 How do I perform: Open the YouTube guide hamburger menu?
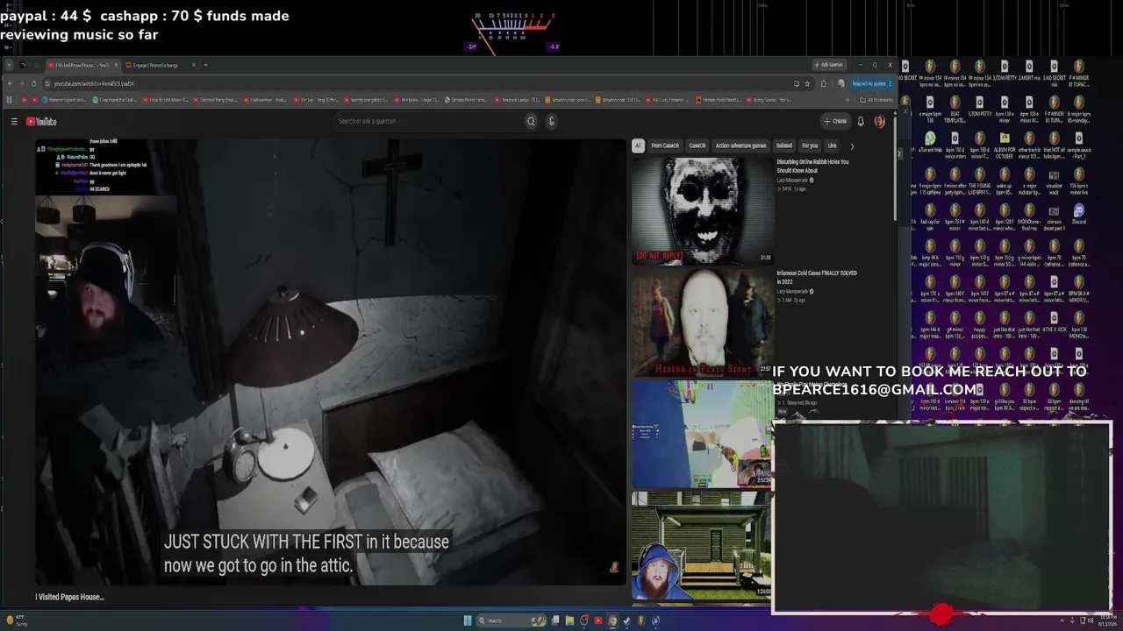coord(14,122)
